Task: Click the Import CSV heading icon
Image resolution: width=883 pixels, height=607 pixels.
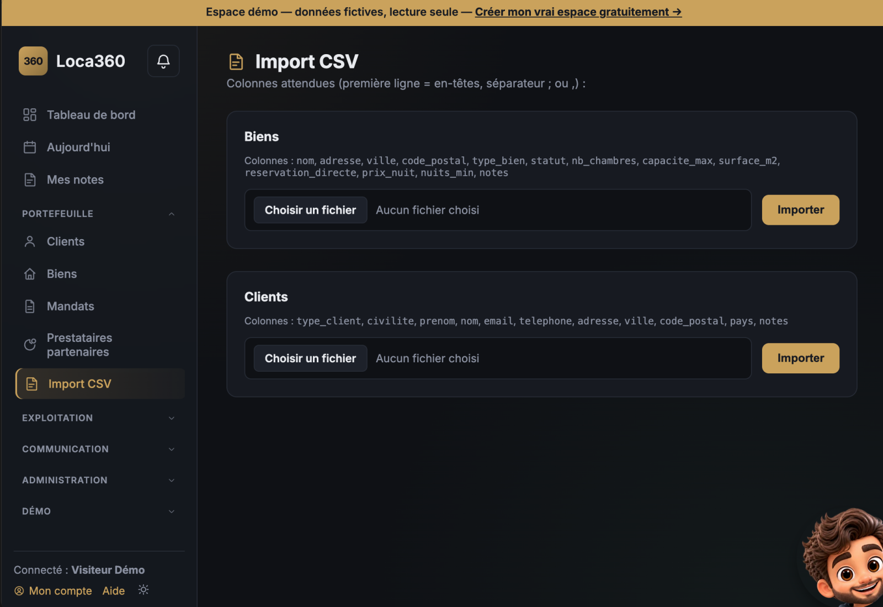Action: [x=236, y=62]
